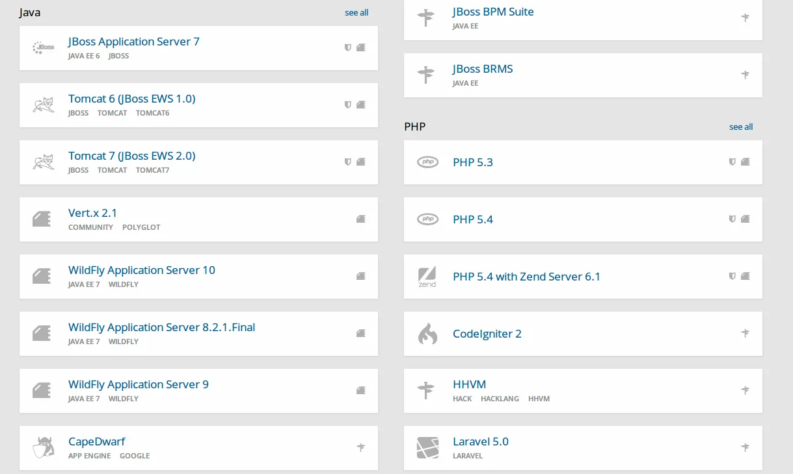
Task: Click the JBoss logo icon
Action: (44, 48)
